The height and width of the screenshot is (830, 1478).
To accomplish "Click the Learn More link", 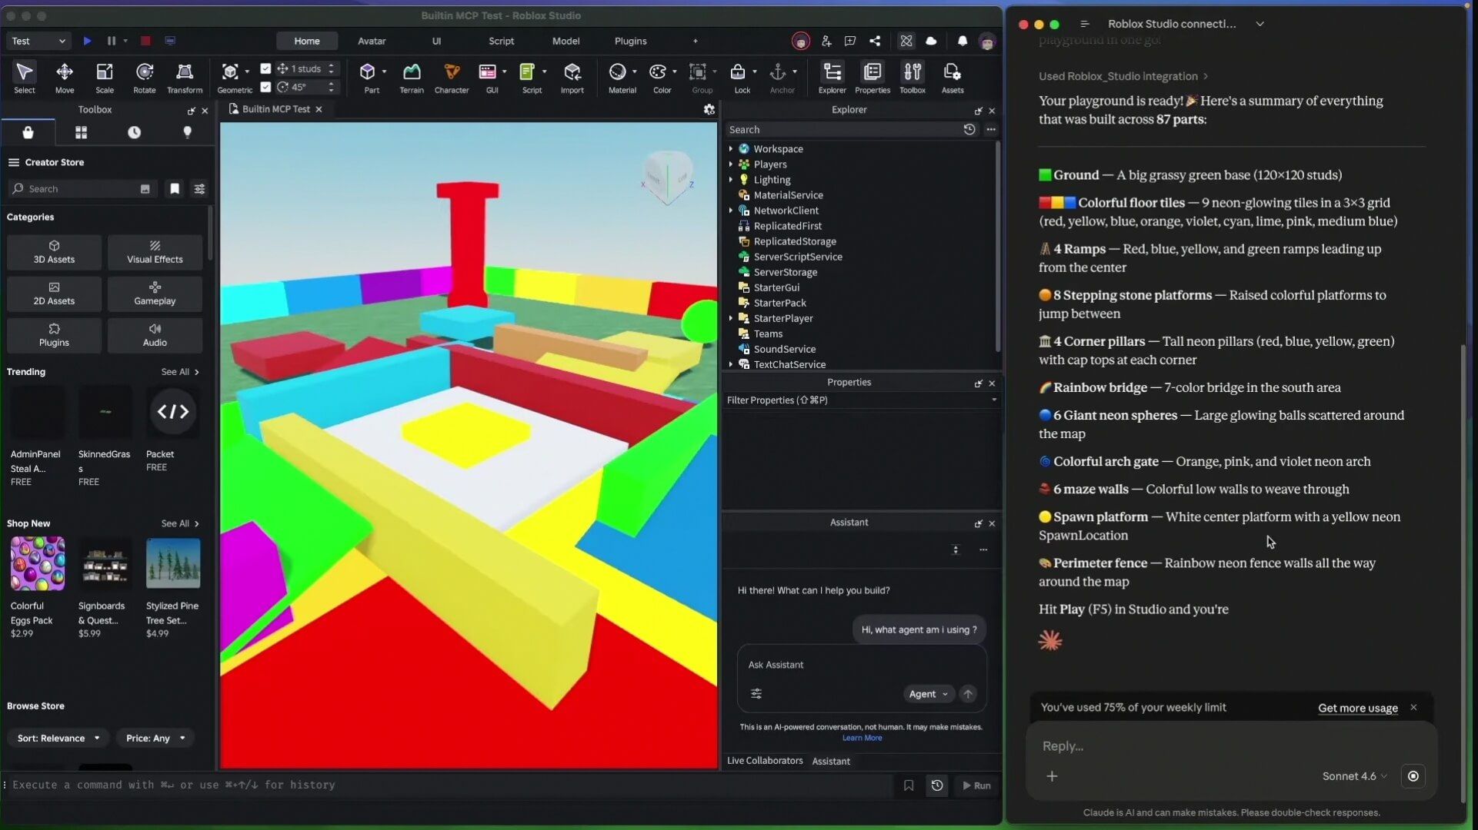I will [x=862, y=738].
